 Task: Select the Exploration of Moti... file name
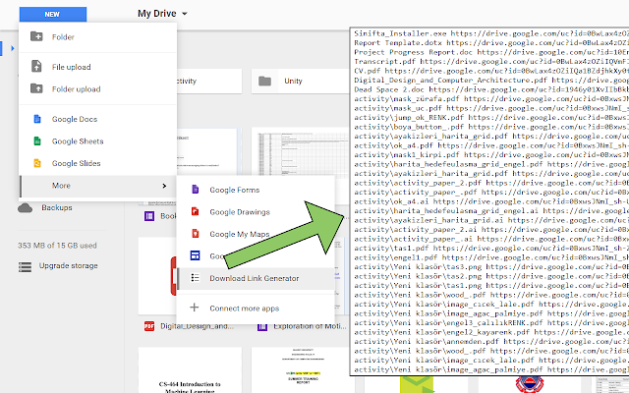311,326
